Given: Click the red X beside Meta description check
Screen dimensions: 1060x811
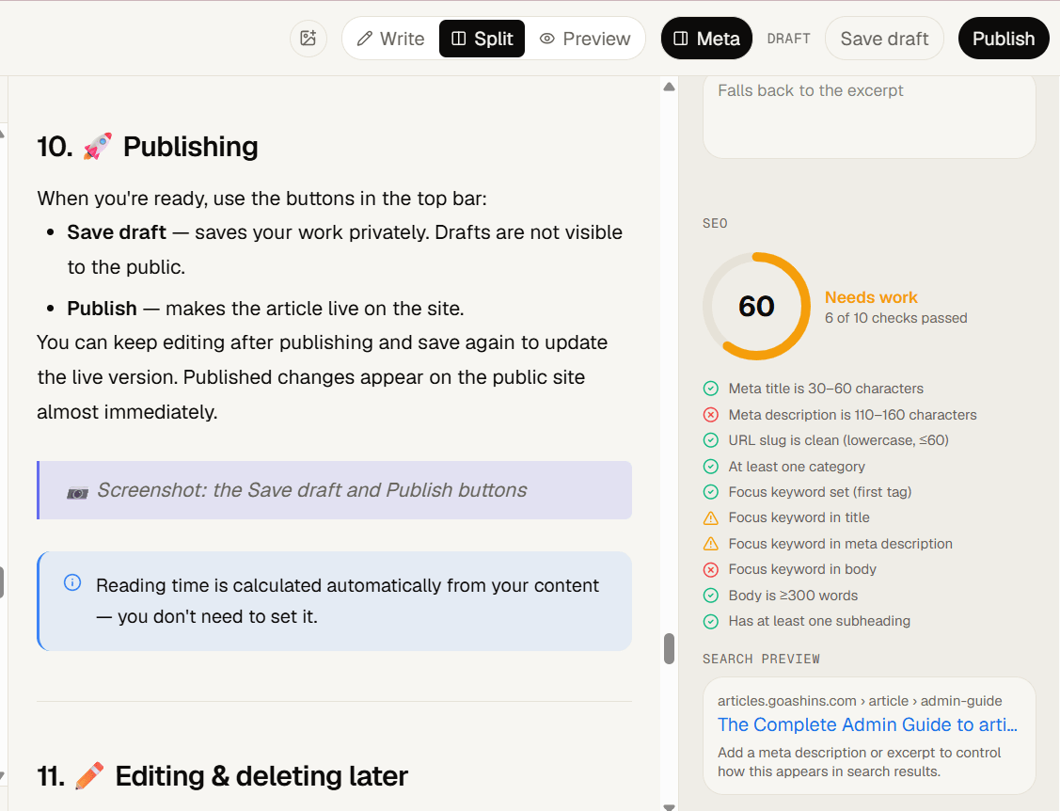Looking at the screenshot, I should point(710,415).
